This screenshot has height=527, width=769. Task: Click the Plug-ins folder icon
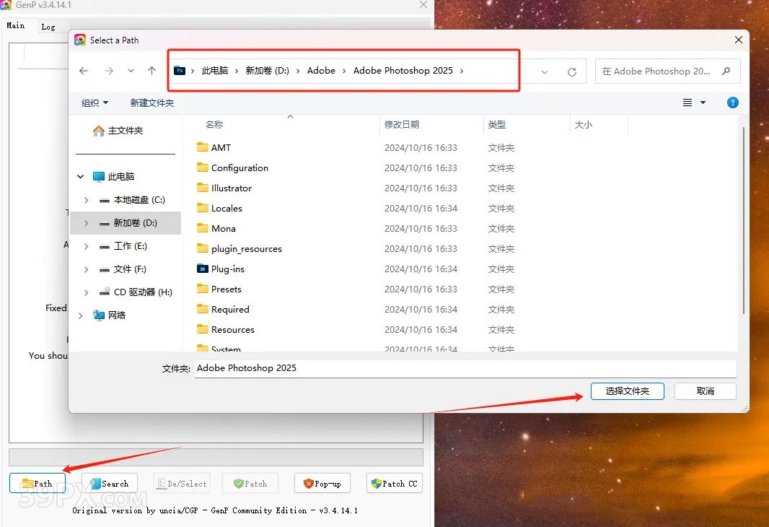click(x=203, y=269)
